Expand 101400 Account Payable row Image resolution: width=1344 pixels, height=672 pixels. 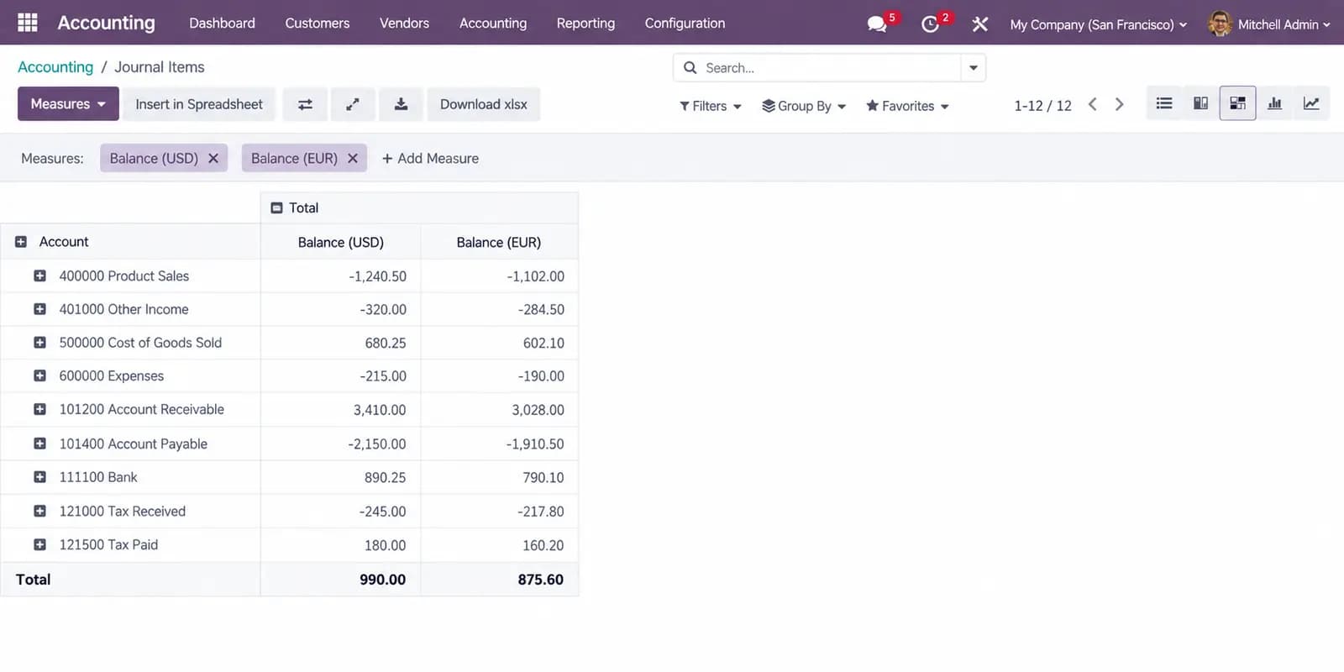[x=39, y=444]
